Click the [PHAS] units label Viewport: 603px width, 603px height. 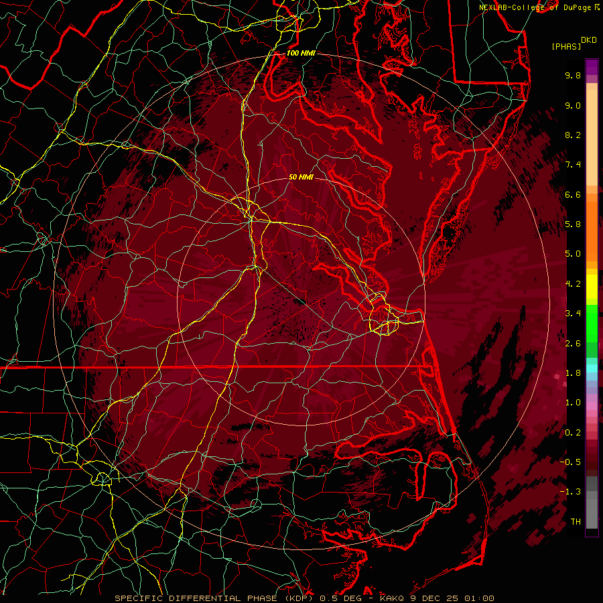566,46
